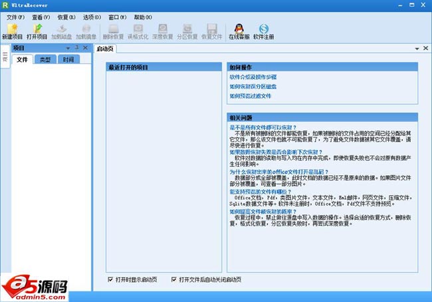Open the 查看(V) menu

click(x=41, y=17)
